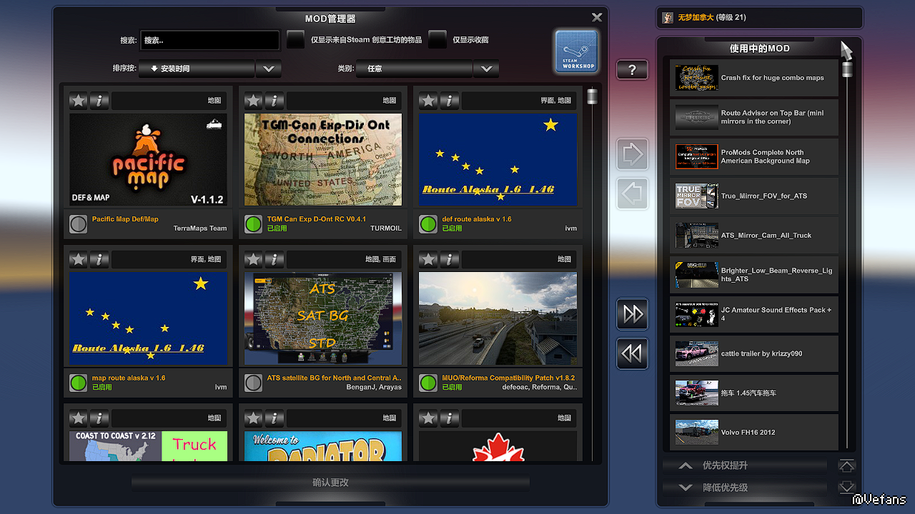The height and width of the screenshot is (514, 915).
Task: Select the Pacific Map thumbnail
Action: click(148, 160)
